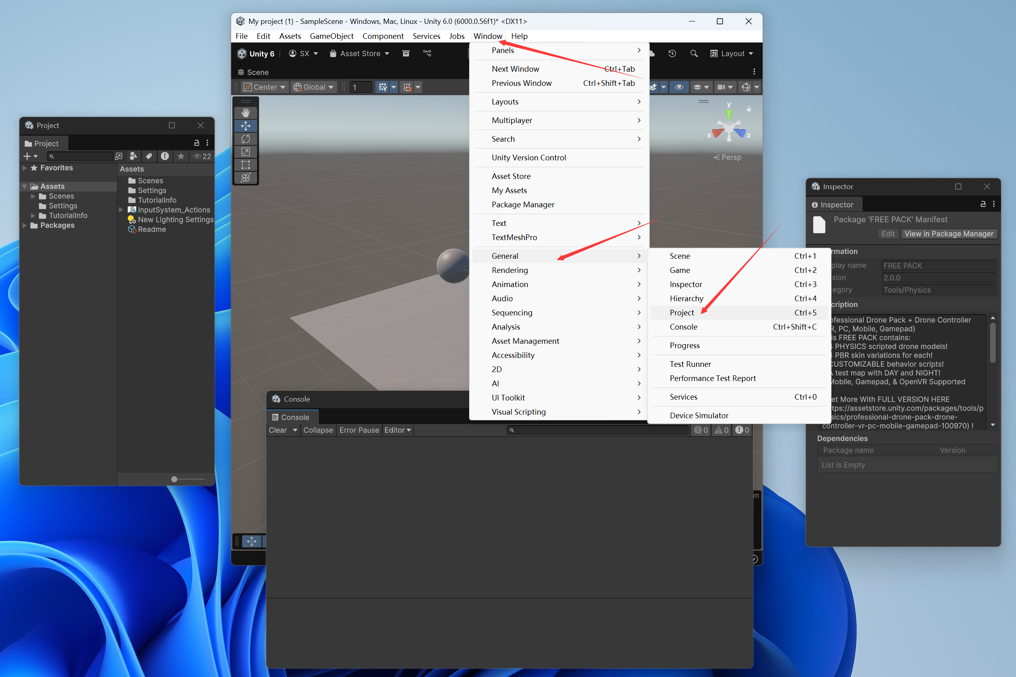The image size is (1016, 677).
Task: Open the Help menu
Action: pos(519,36)
